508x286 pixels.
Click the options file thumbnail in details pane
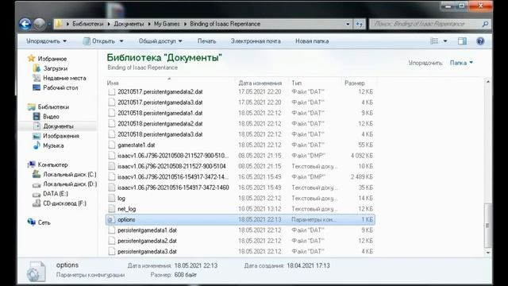click(x=36, y=271)
